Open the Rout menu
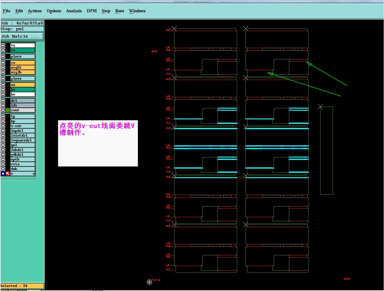Viewport: 384px width, 291px height. [x=119, y=11]
